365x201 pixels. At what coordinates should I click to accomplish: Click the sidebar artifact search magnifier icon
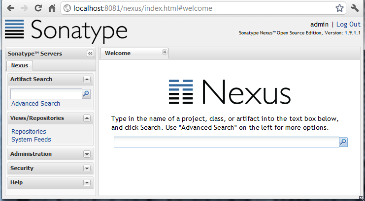tap(86, 94)
